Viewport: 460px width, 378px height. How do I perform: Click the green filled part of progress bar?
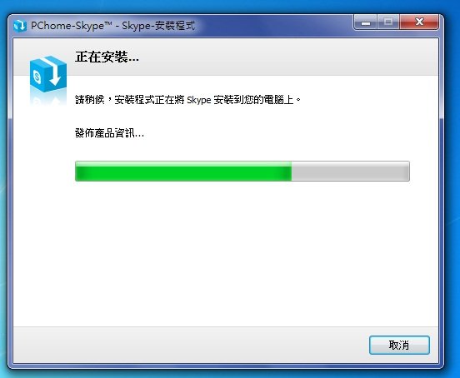click(183, 172)
